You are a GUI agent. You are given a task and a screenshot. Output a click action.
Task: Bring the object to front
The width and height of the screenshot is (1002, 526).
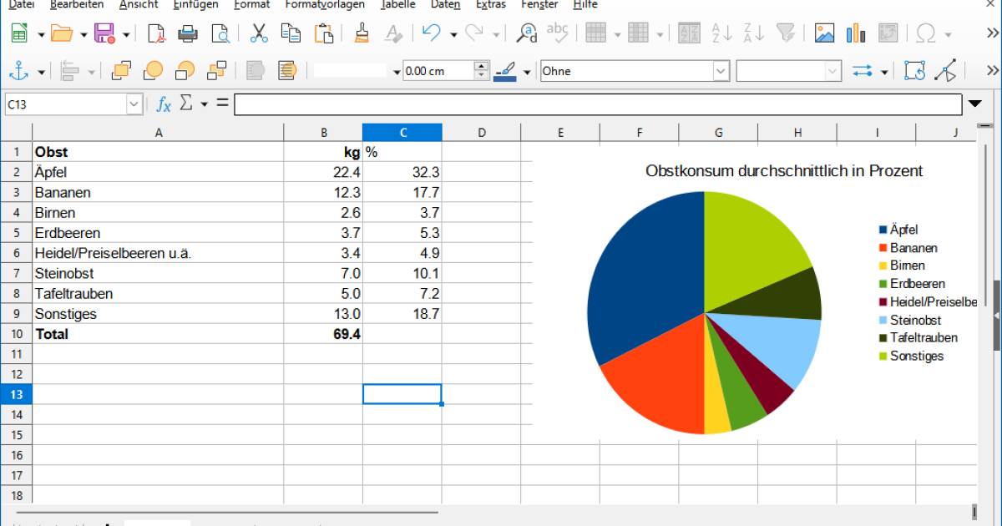tap(122, 71)
